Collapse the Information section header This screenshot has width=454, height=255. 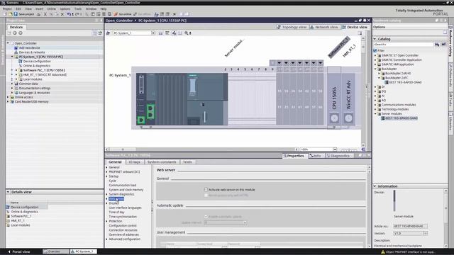click(x=375, y=186)
